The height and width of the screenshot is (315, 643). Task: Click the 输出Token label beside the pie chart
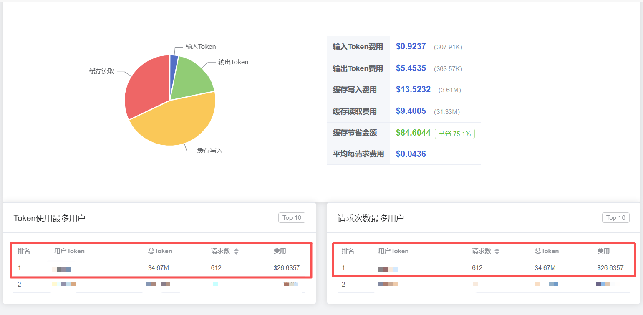(x=233, y=62)
